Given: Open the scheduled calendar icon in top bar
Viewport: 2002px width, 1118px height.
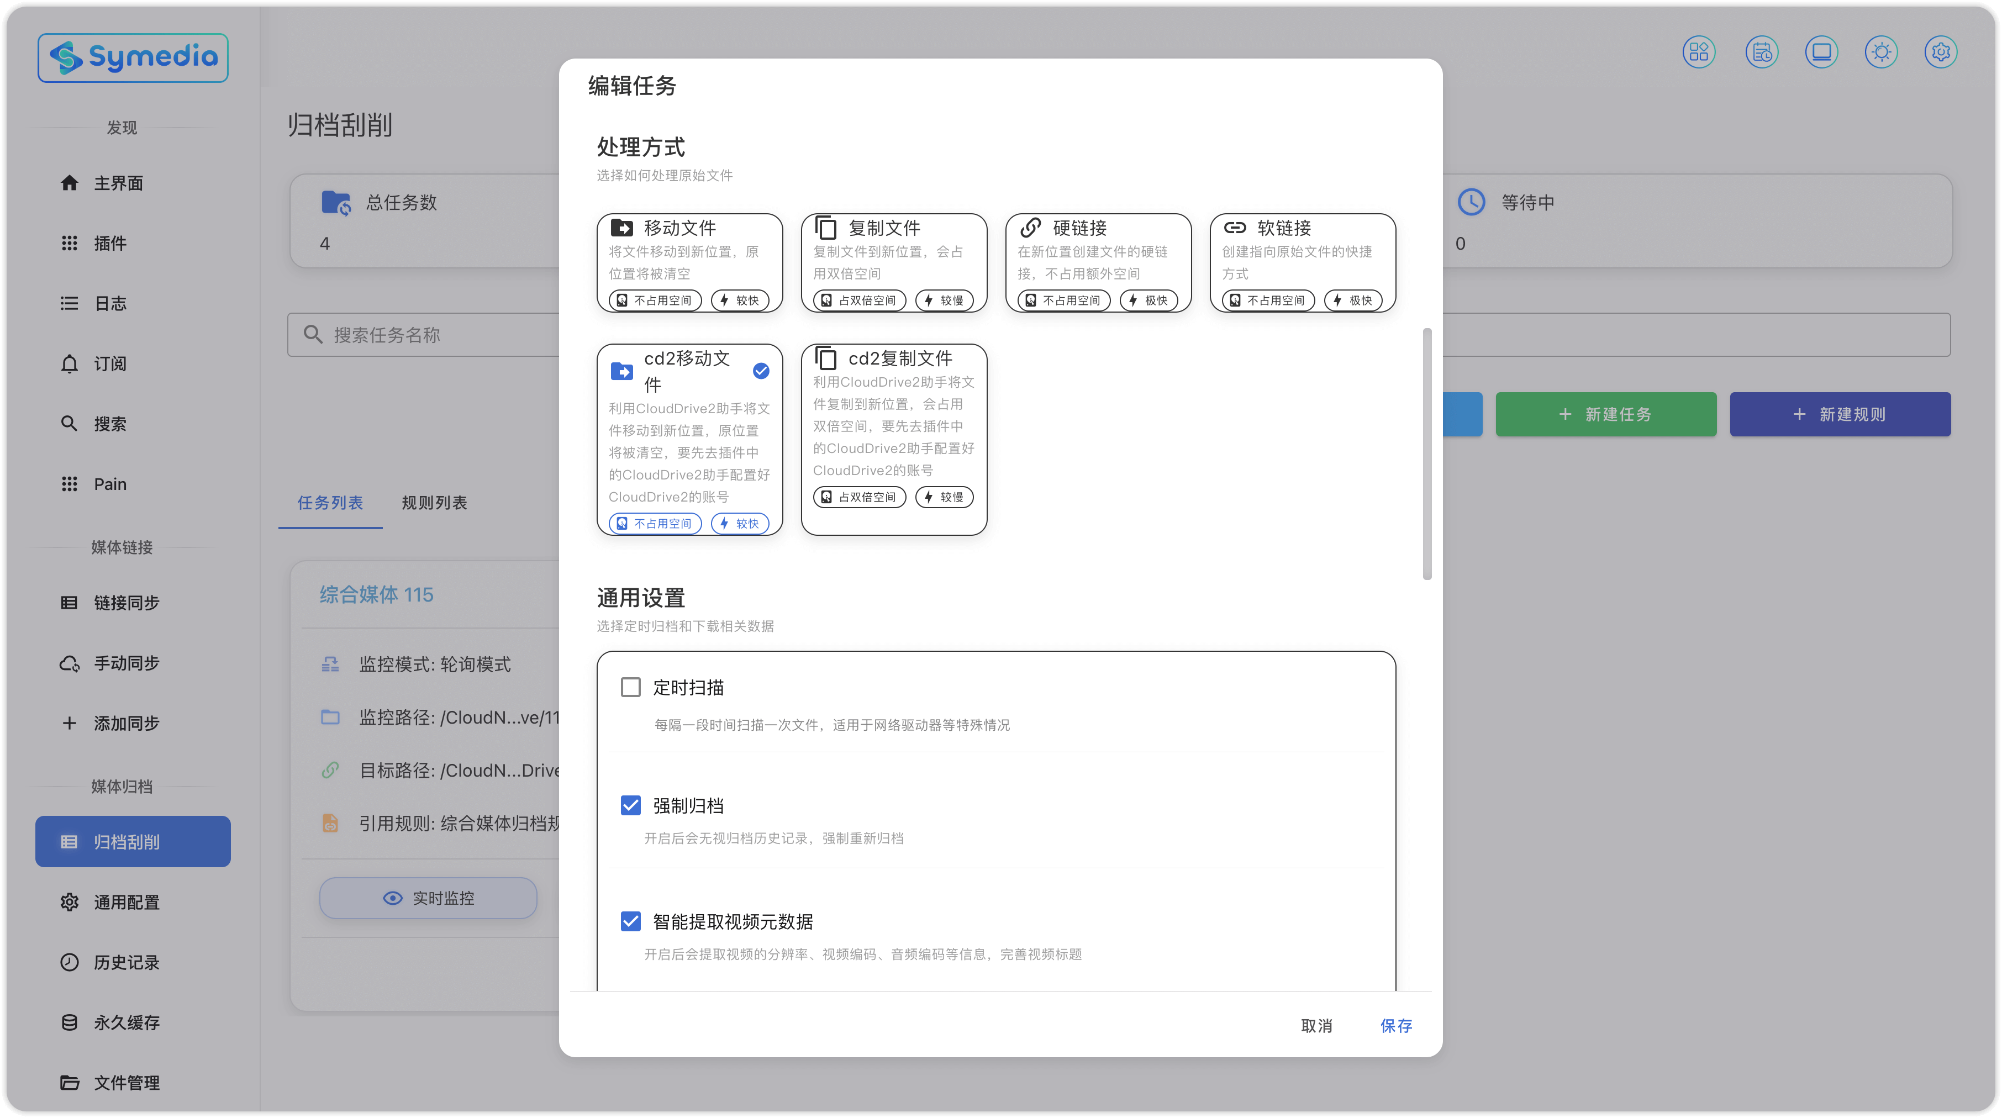Looking at the screenshot, I should [x=1761, y=52].
